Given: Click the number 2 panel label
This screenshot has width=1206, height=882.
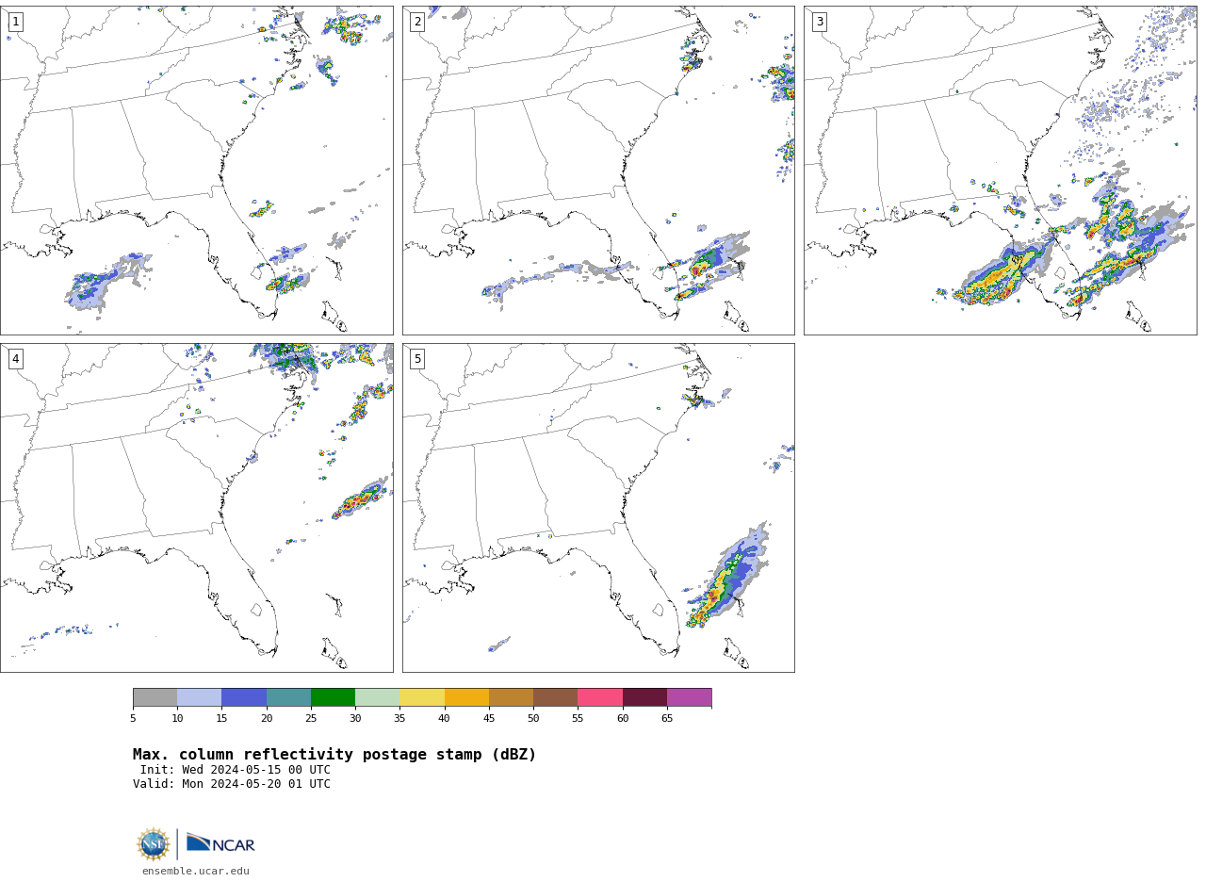Looking at the screenshot, I should 417,22.
